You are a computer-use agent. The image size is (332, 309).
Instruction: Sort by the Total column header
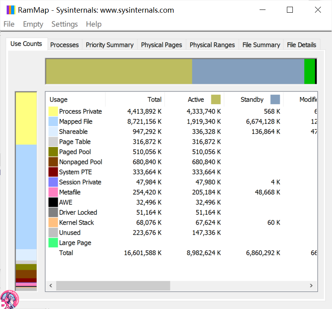(135, 99)
